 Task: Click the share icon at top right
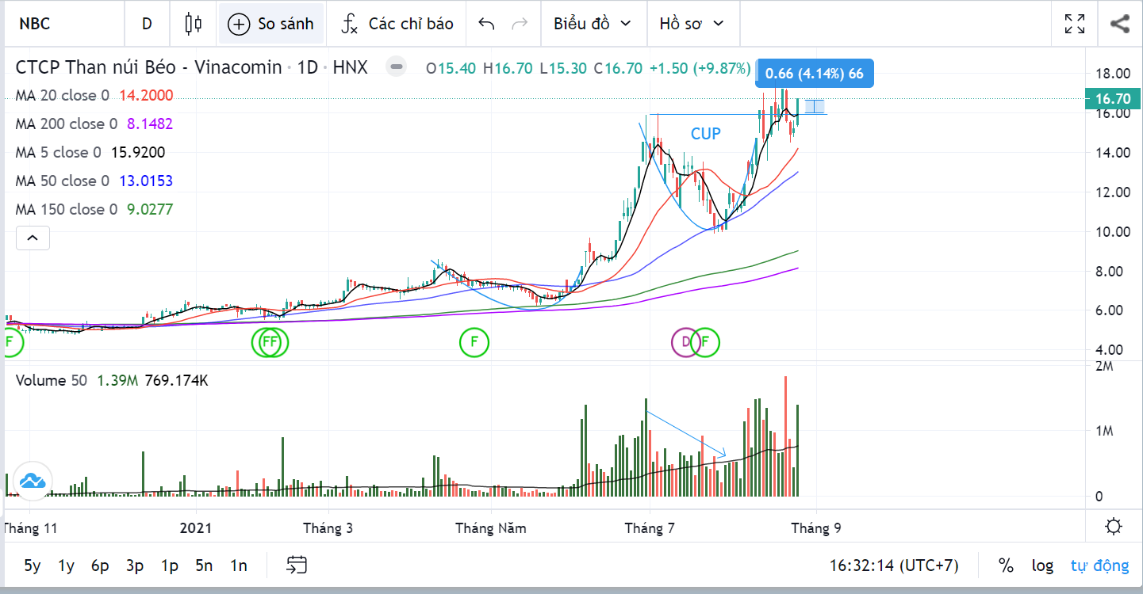[x=1120, y=24]
